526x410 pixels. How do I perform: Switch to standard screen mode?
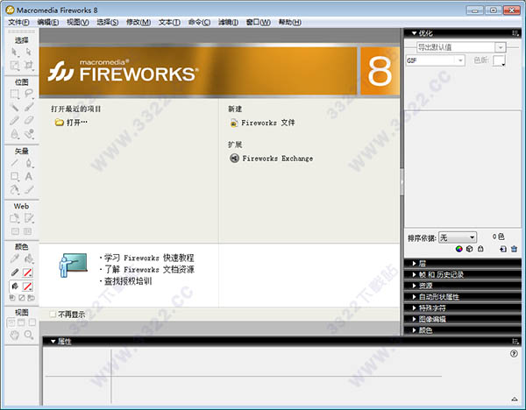[11, 322]
